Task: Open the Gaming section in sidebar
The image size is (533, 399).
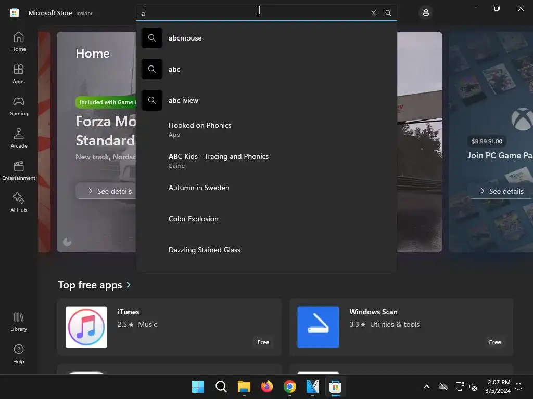Action: coord(19,106)
